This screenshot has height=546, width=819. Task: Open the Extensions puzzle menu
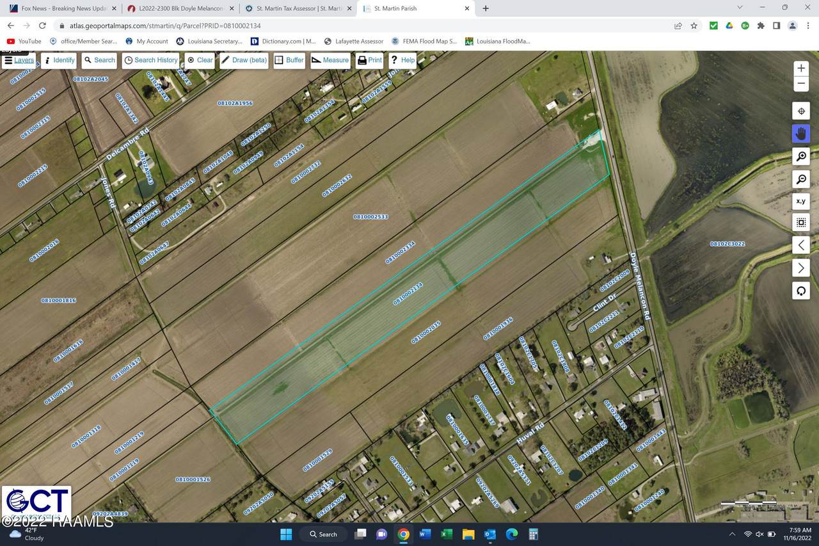click(x=761, y=26)
